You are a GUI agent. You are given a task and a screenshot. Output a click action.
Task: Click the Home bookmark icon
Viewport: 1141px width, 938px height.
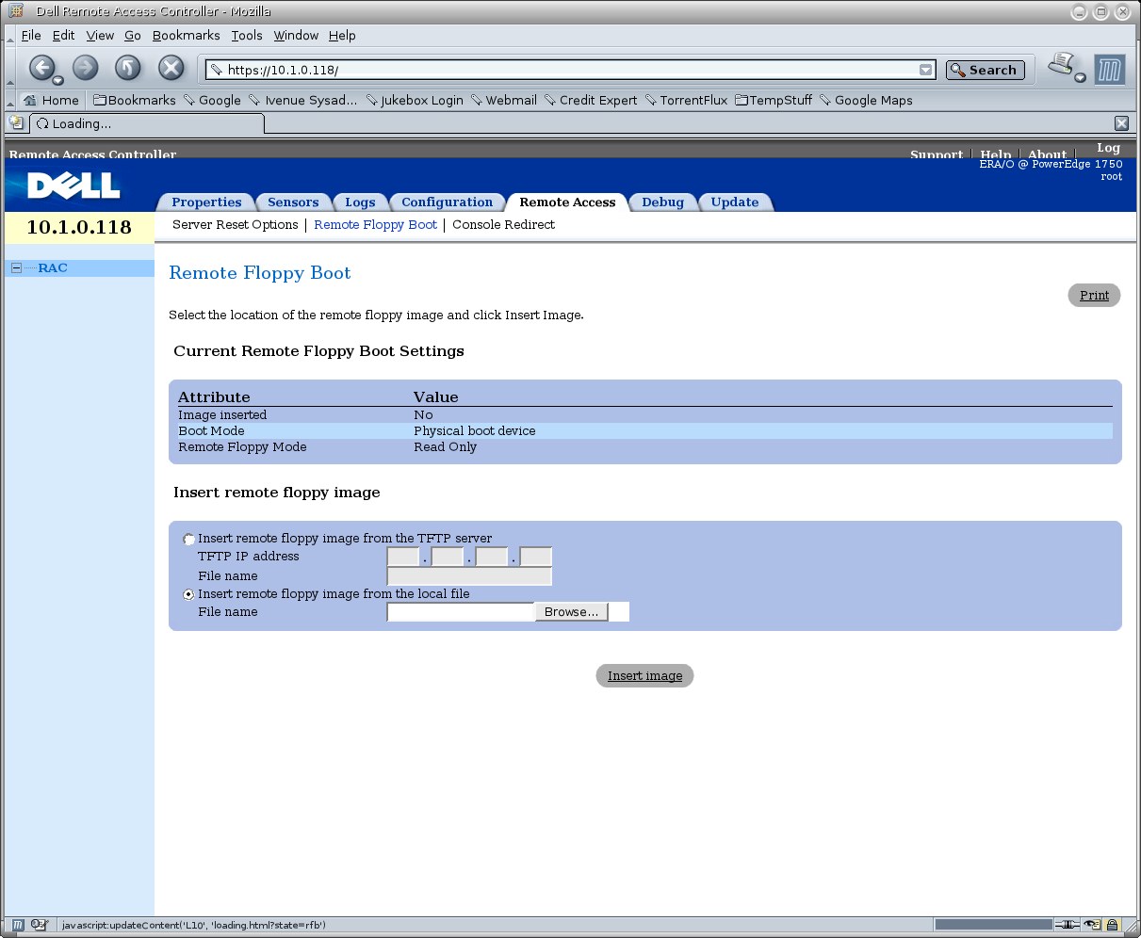(29, 100)
